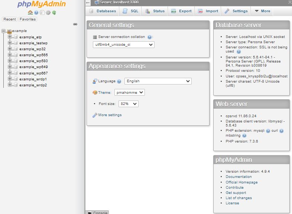Image resolution: width=292 pixels, height=214 pixels.
Task: Click the wrench icon beside More settings
Action: 95,115
